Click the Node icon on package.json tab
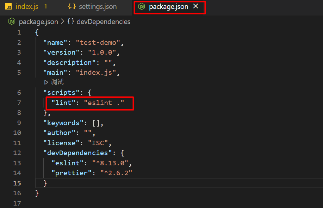Screen dimensions: 323x208 coord(142,7)
